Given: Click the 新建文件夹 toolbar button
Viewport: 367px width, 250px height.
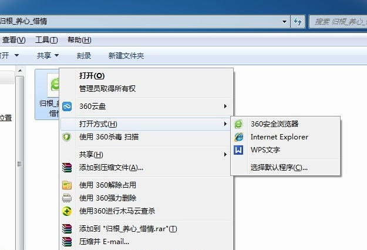Looking at the screenshot, I should pos(126,56).
